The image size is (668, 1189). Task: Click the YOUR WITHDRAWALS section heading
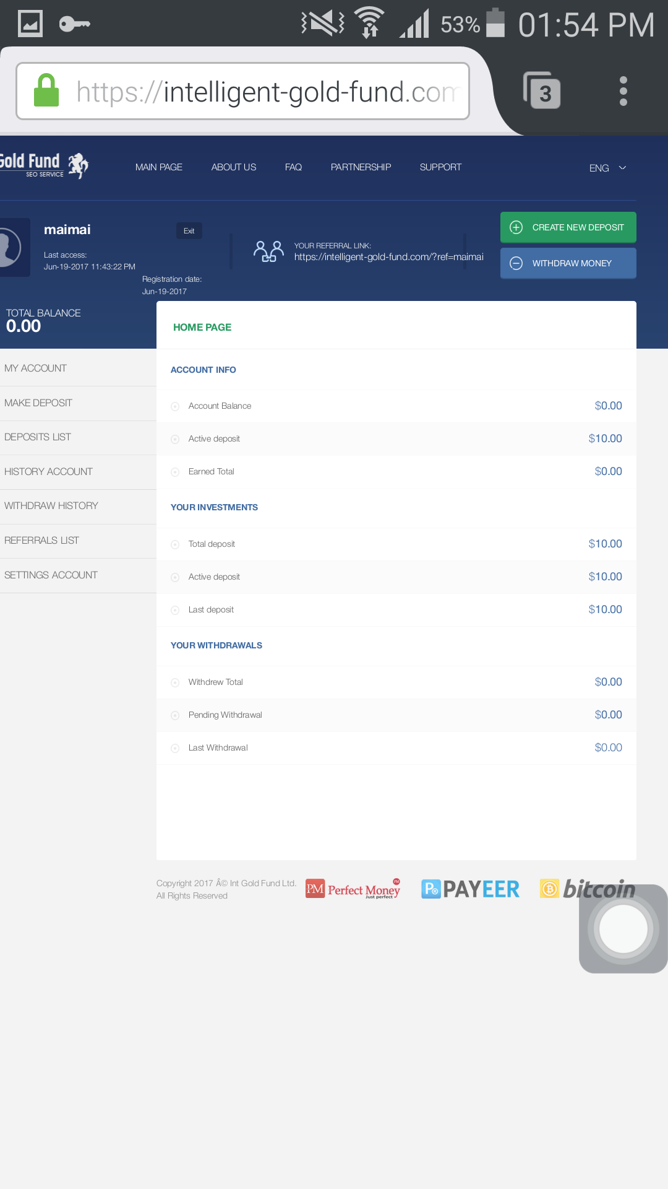216,645
